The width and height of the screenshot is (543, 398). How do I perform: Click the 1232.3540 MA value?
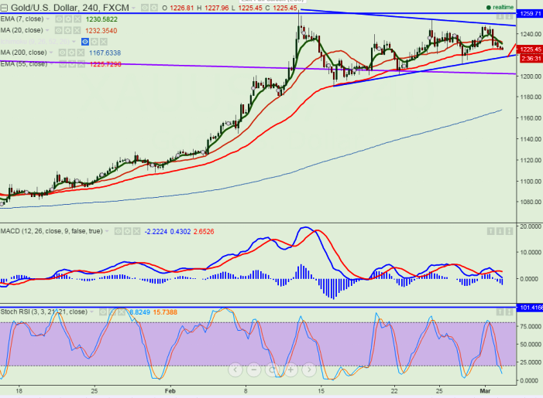tap(101, 31)
